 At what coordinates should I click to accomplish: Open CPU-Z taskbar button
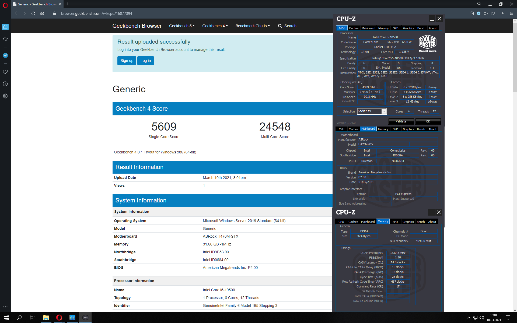(86, 318)
